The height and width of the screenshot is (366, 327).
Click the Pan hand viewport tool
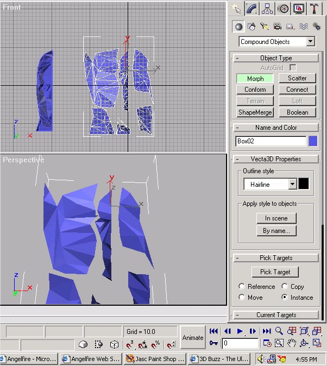point(292,343)
